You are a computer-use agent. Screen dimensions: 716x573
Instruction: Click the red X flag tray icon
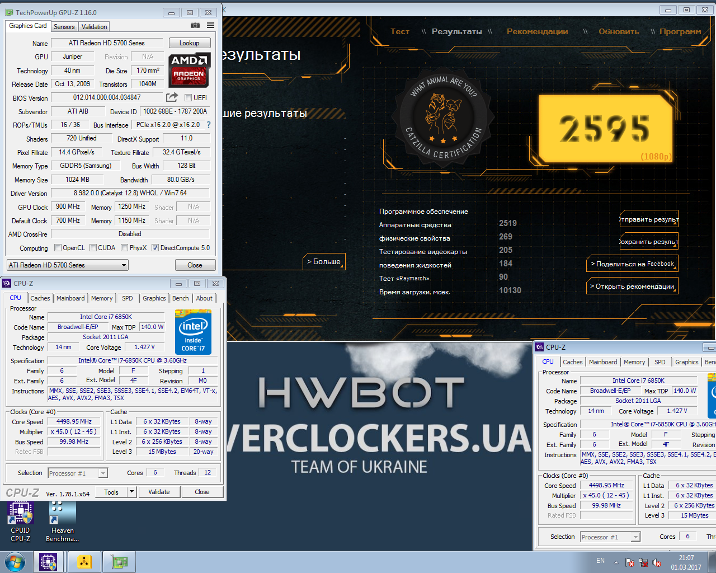point(630,562)
